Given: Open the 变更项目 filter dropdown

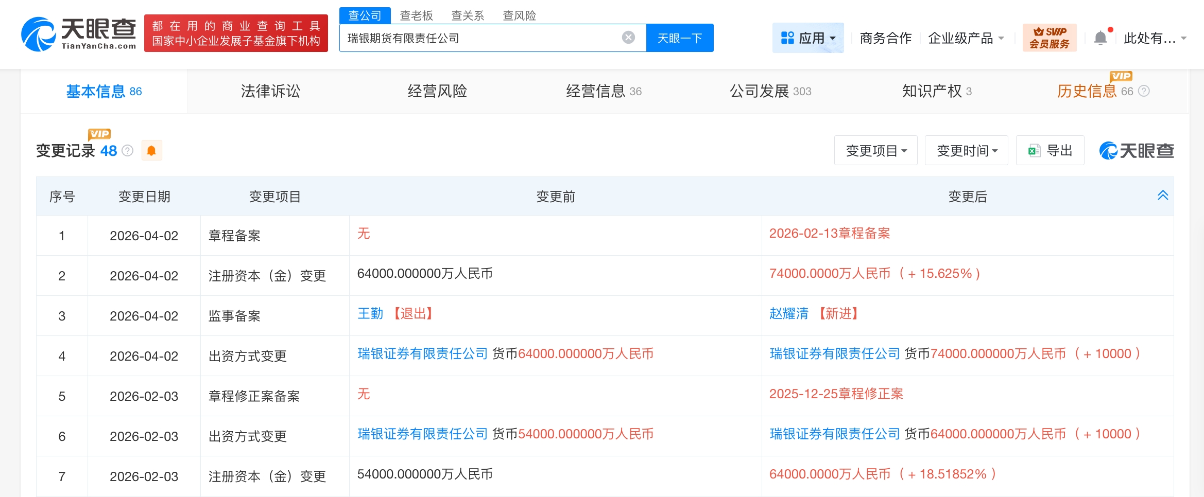Looking at the screenshot, I should tap(875, 150).
